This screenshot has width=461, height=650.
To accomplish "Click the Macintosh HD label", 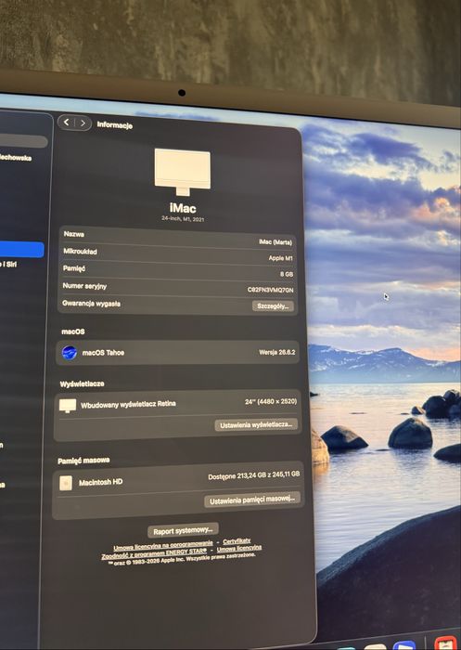I will [x=101, y=482].
